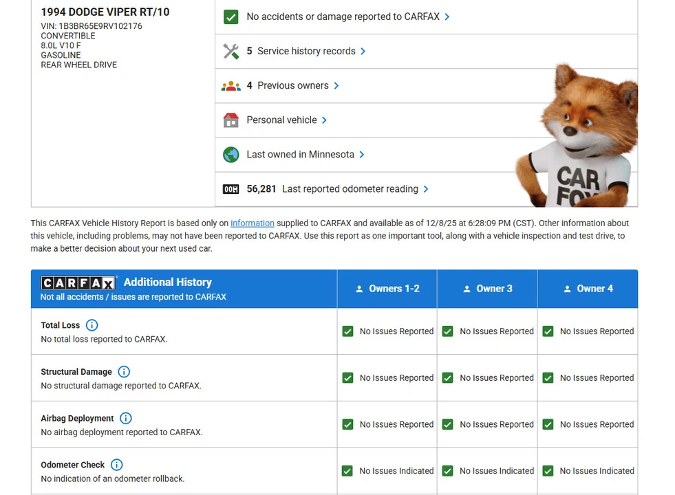Expand the no accidents reported chevron

click(x=447, y=16)
